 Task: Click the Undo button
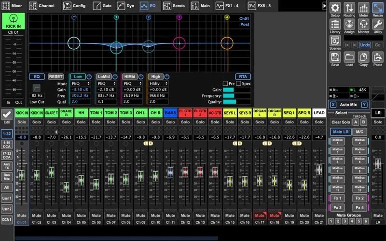pos(365,45)
